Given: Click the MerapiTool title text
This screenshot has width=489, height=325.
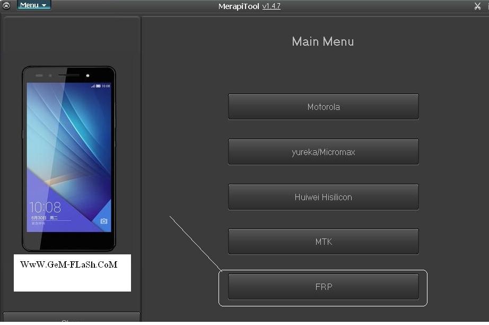Looking at the screenshot, I should tap(239, 6).
